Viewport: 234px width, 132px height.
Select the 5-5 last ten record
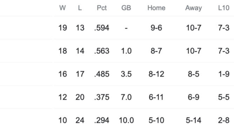tap(223, 97)
